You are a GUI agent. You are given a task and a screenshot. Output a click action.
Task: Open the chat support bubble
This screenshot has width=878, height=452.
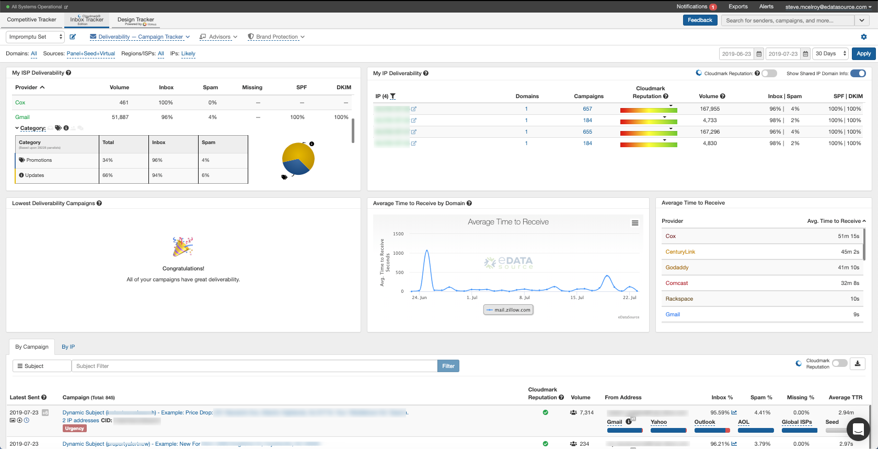tap(858, 429)
